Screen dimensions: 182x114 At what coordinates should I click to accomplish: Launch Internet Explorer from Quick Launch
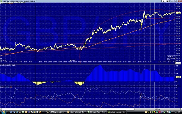[x=17, y=112]
